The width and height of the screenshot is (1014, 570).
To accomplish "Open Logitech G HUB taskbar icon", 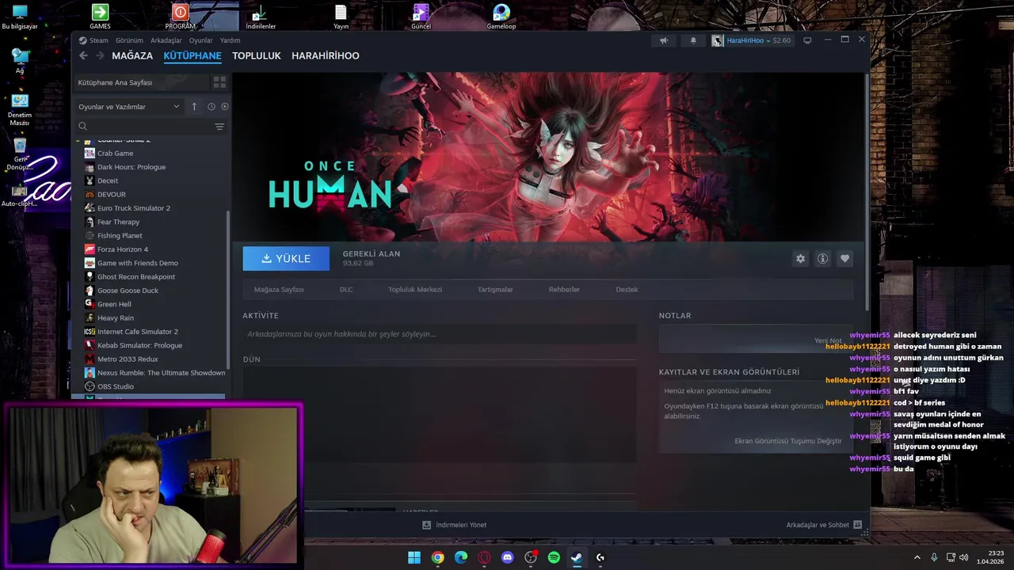I will point(600,557).
